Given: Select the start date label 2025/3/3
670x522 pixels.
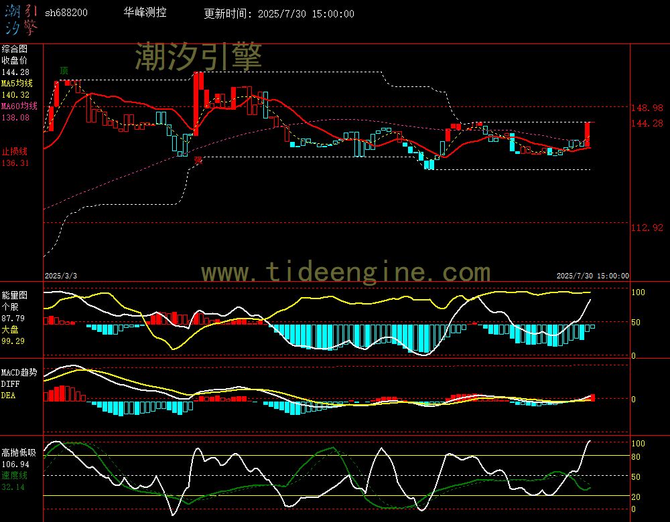Looking at the screenshot, I should tap(61, 276).
